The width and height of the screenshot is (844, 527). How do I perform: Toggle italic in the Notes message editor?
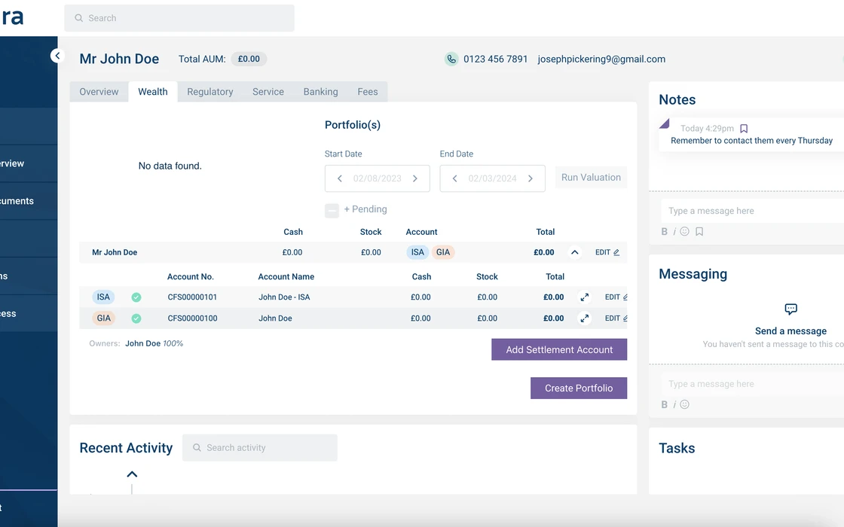(674, 231)
